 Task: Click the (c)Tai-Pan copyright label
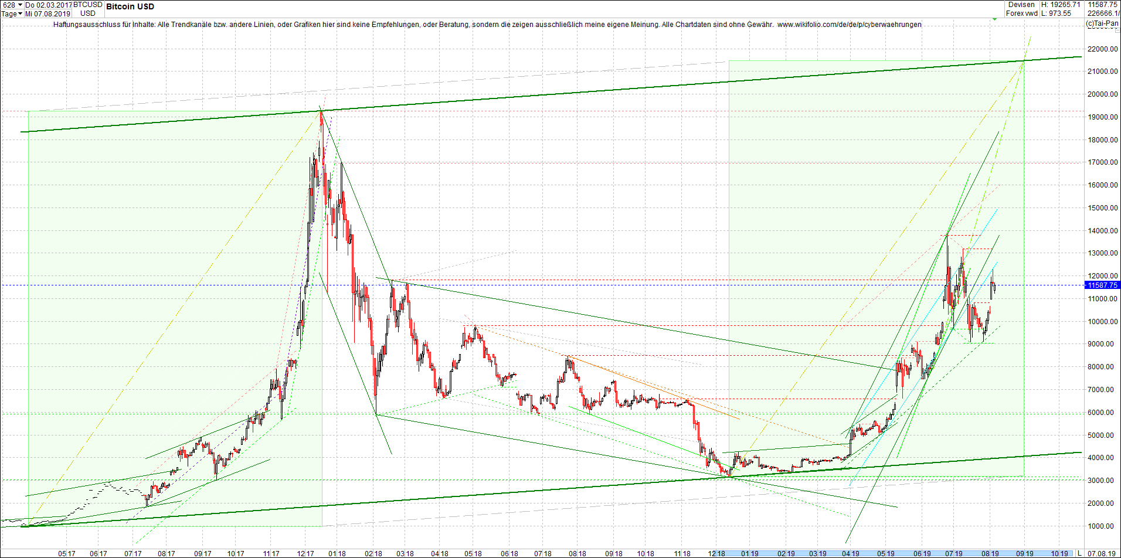[1102, 23]
